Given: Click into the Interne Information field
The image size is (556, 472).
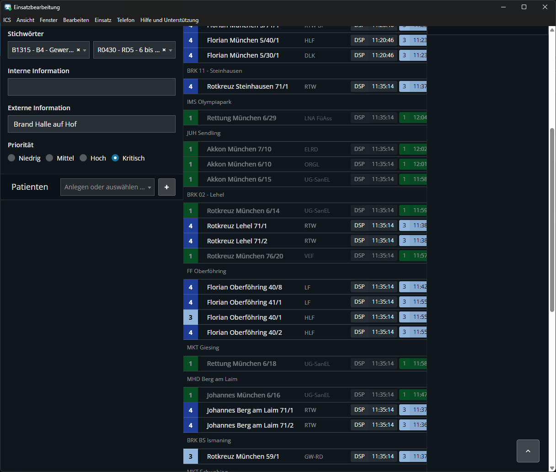Looking at the screenshot, I should tap(91, 87).
